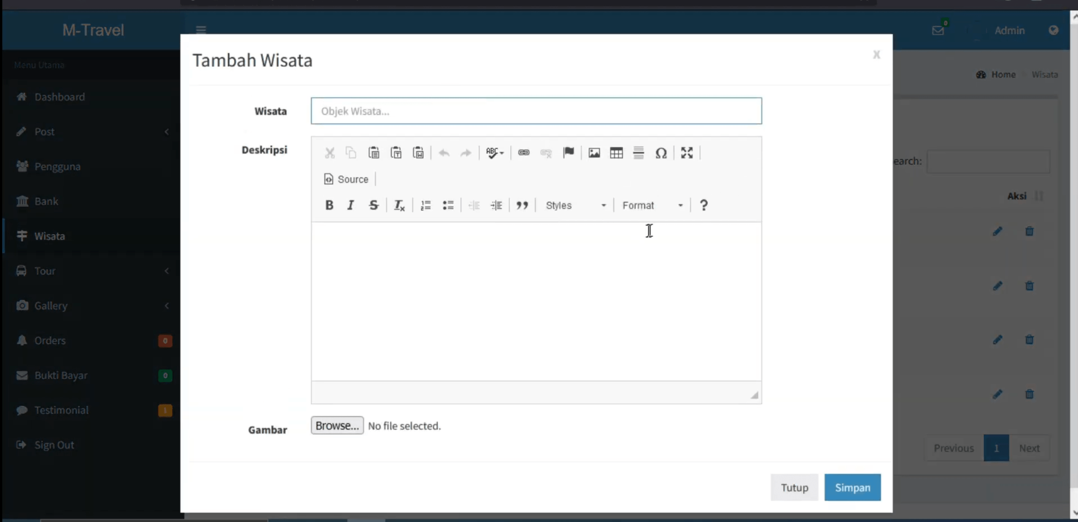Click the insert link icon
1078x522 pixels.
click(x=523, y=153)
